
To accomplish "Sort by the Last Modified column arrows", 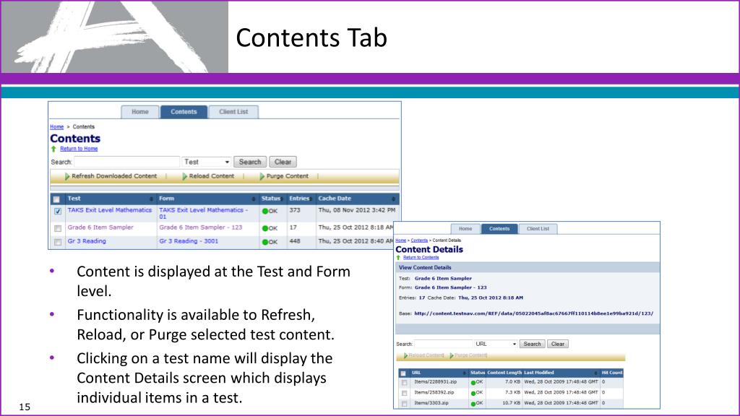I will (x=595, y=373).
